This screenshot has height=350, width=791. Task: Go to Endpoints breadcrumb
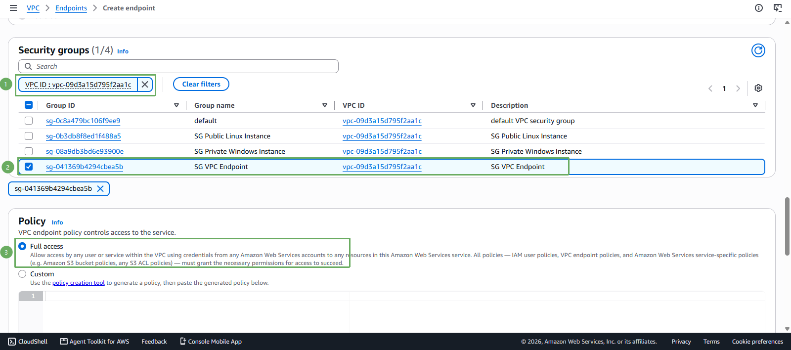tap(71, 8)
